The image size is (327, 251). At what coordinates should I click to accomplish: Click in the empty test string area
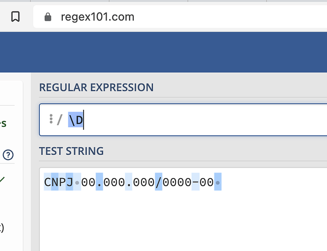point(181,216)
